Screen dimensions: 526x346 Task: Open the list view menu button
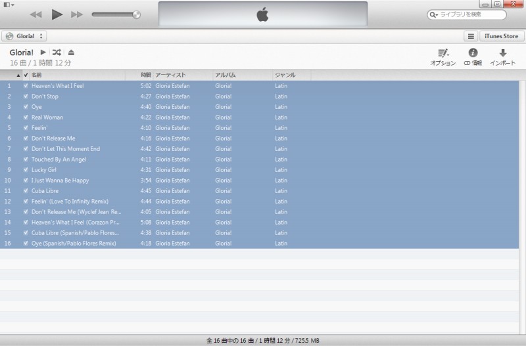pyautogui.click(x=471, y=36)
